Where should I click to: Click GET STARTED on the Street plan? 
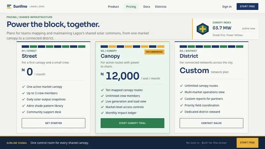coord(53,123)
